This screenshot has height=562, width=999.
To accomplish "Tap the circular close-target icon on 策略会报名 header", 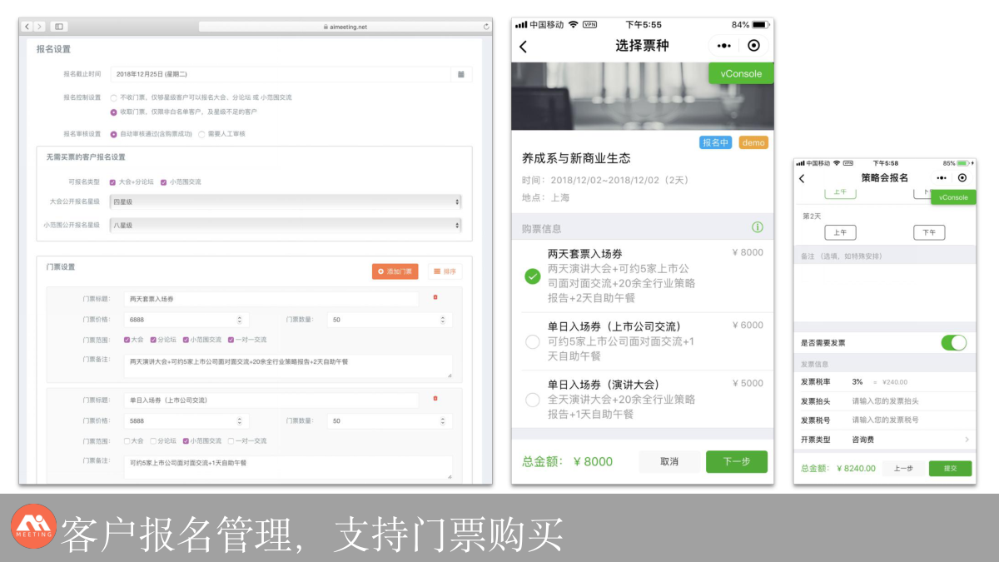I will click(x=962, y=177).
